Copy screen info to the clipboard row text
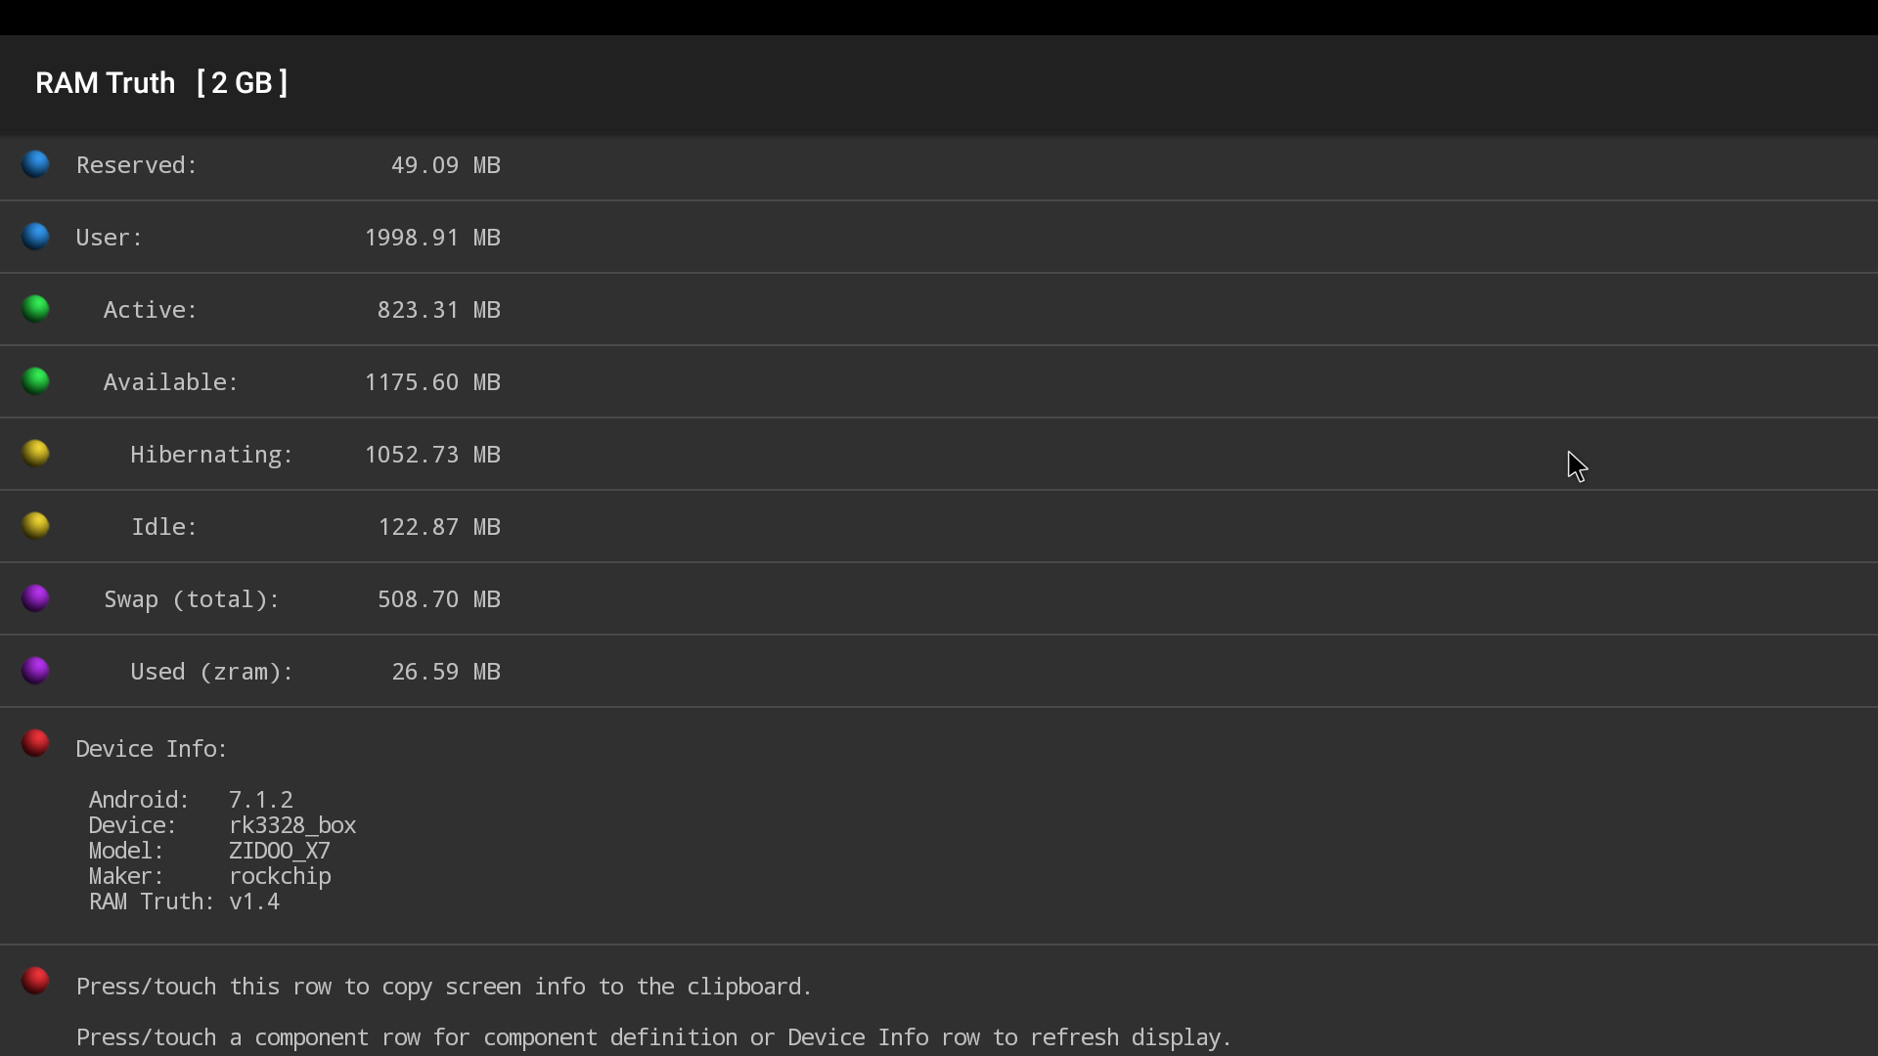The height and width of the screenshot is (1056, 1878). [444, 987]
